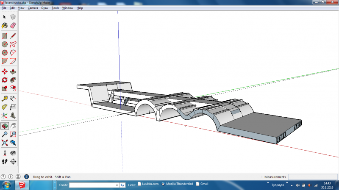Select the Section Plane tool

point(13,162)
